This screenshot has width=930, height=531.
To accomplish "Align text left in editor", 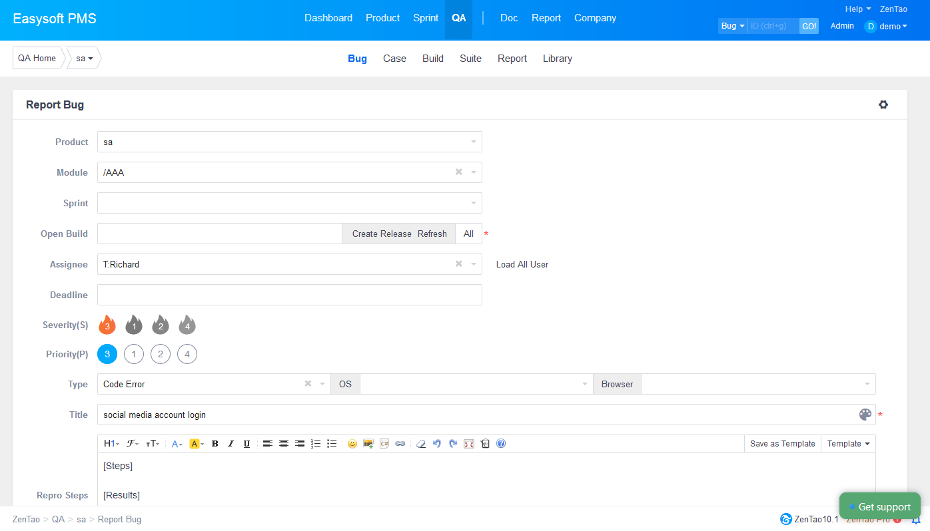I will (x=268, y=444).
